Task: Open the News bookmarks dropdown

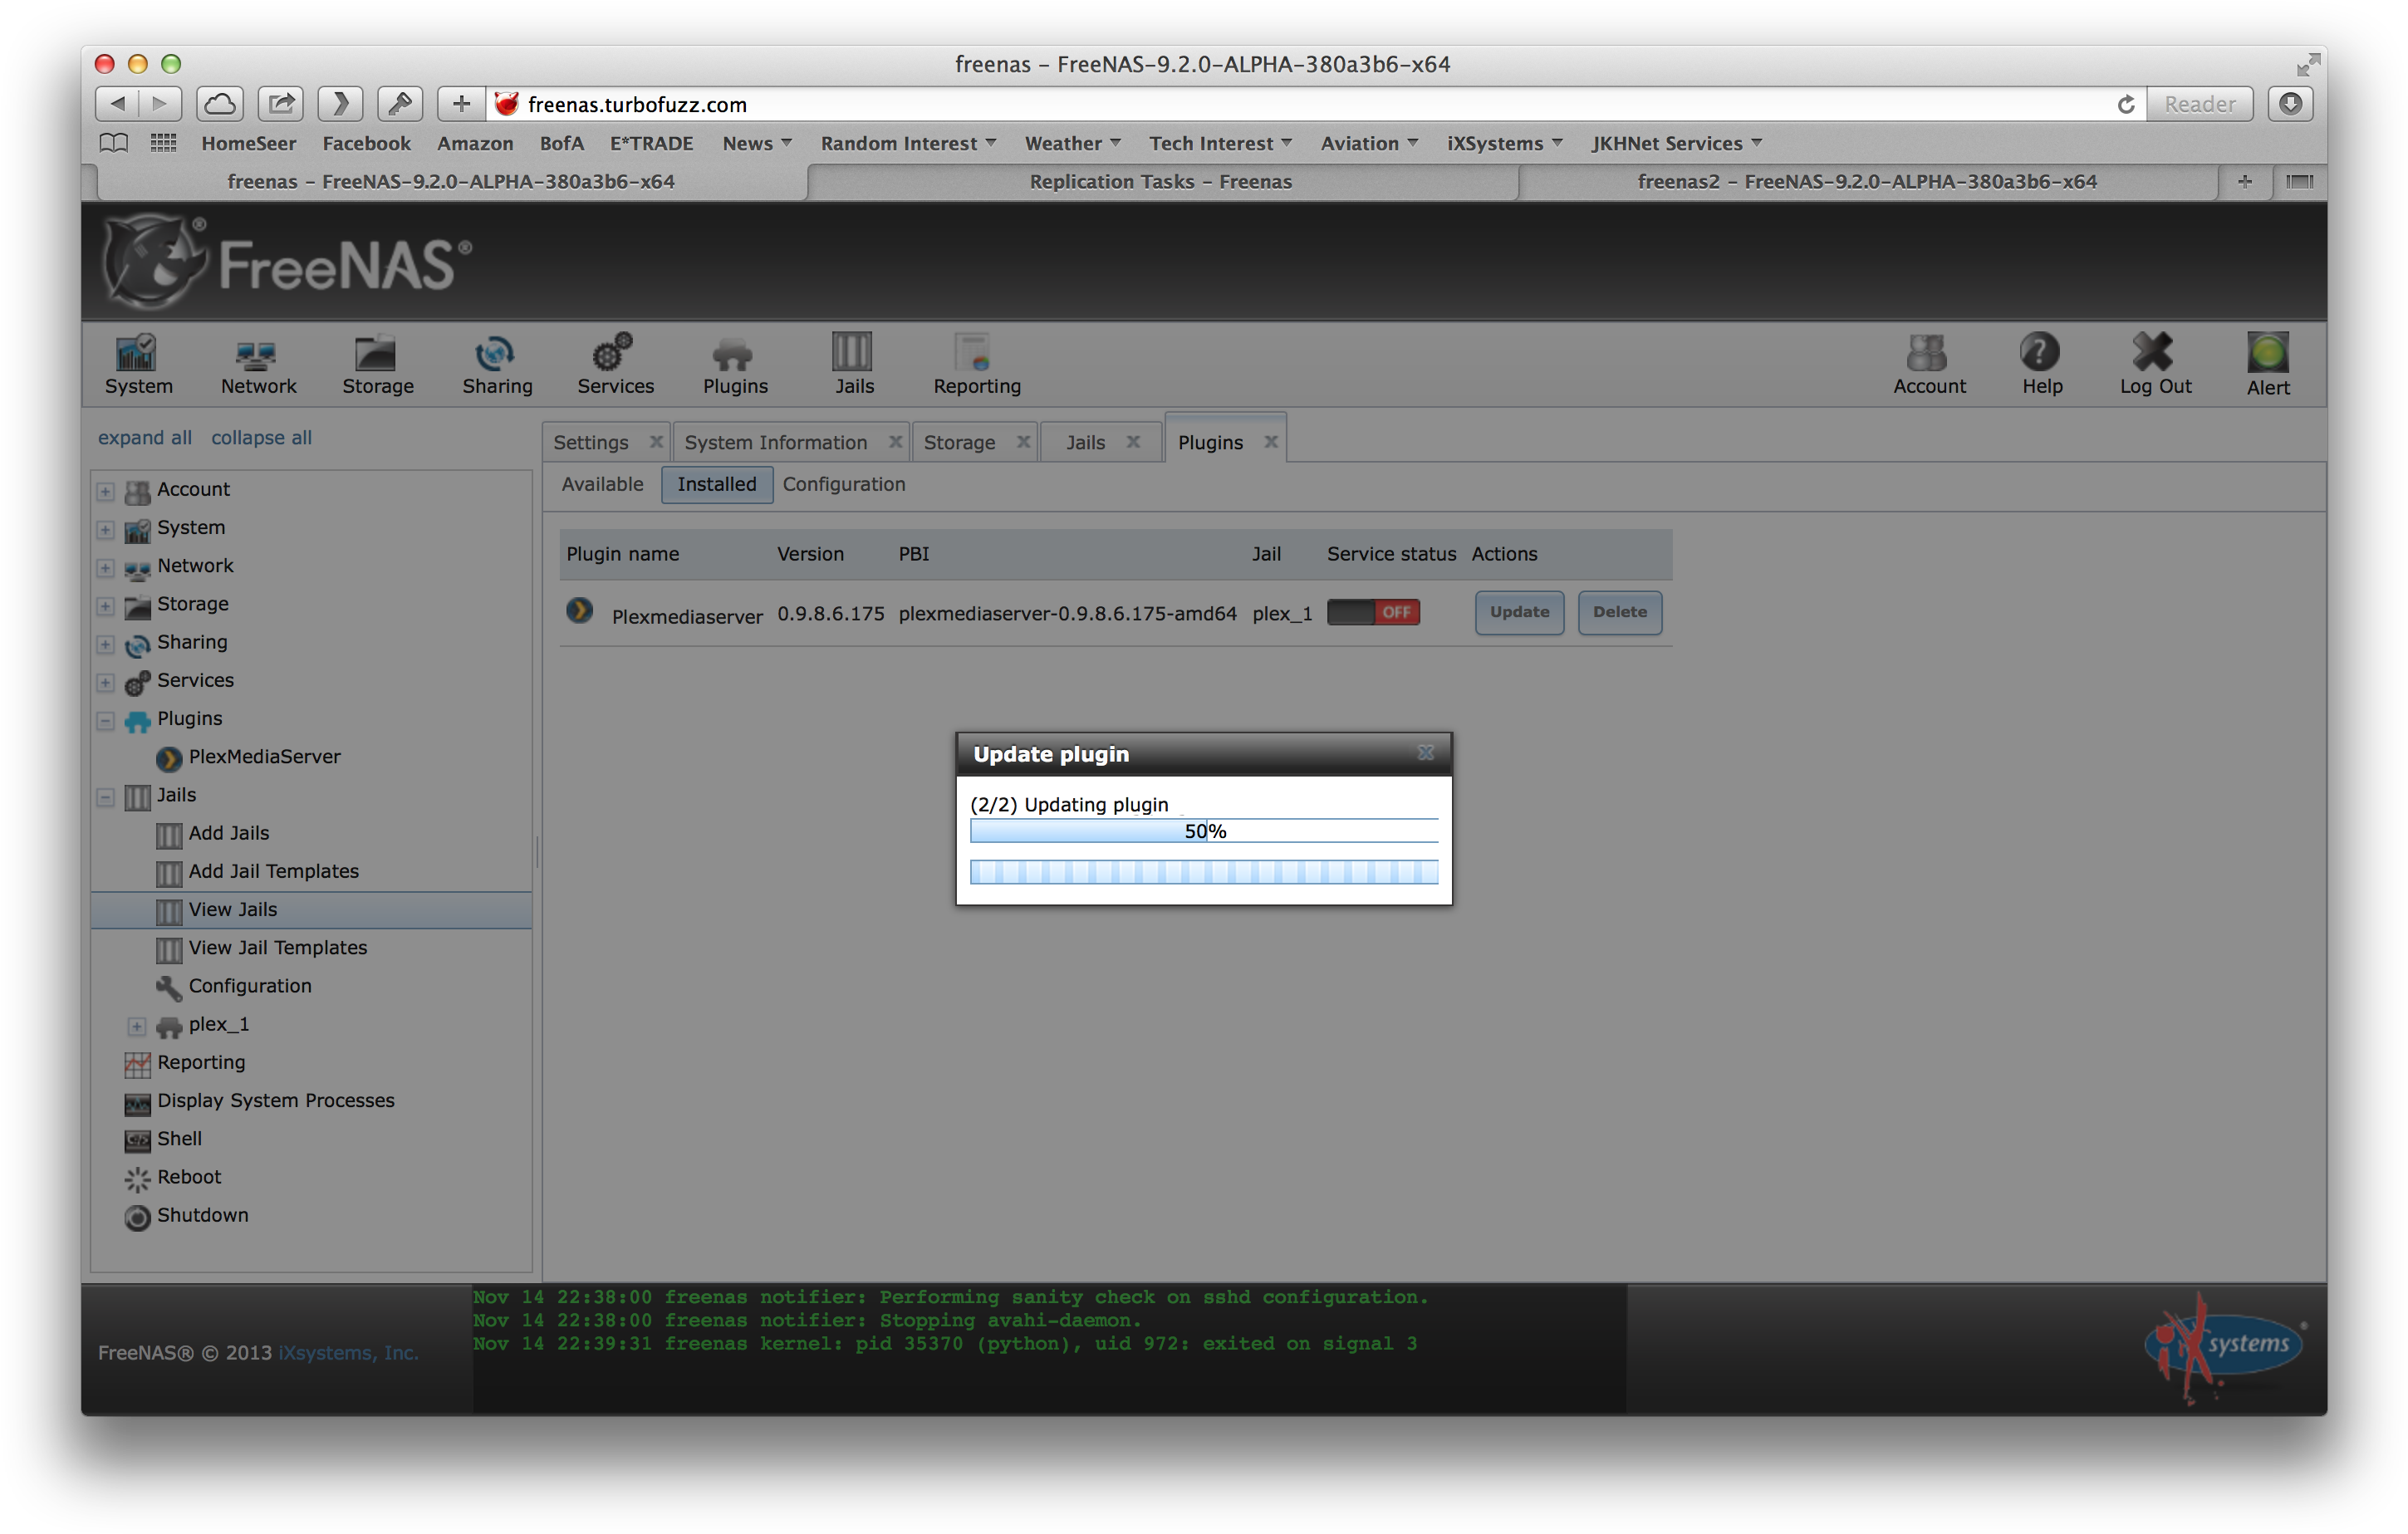Action: 757,143
